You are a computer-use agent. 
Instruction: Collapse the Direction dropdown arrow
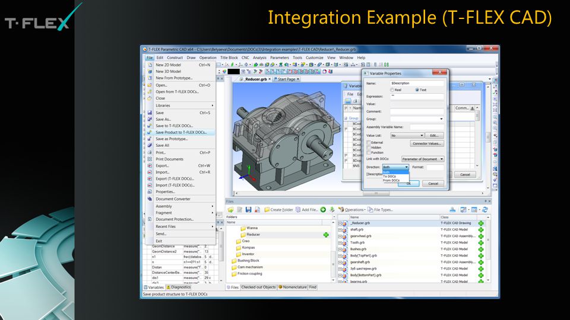pos(406,167)
